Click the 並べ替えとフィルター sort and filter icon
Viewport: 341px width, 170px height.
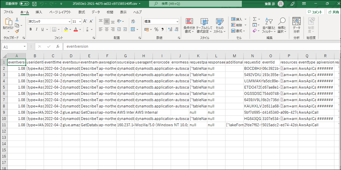(x=269, y=26)
